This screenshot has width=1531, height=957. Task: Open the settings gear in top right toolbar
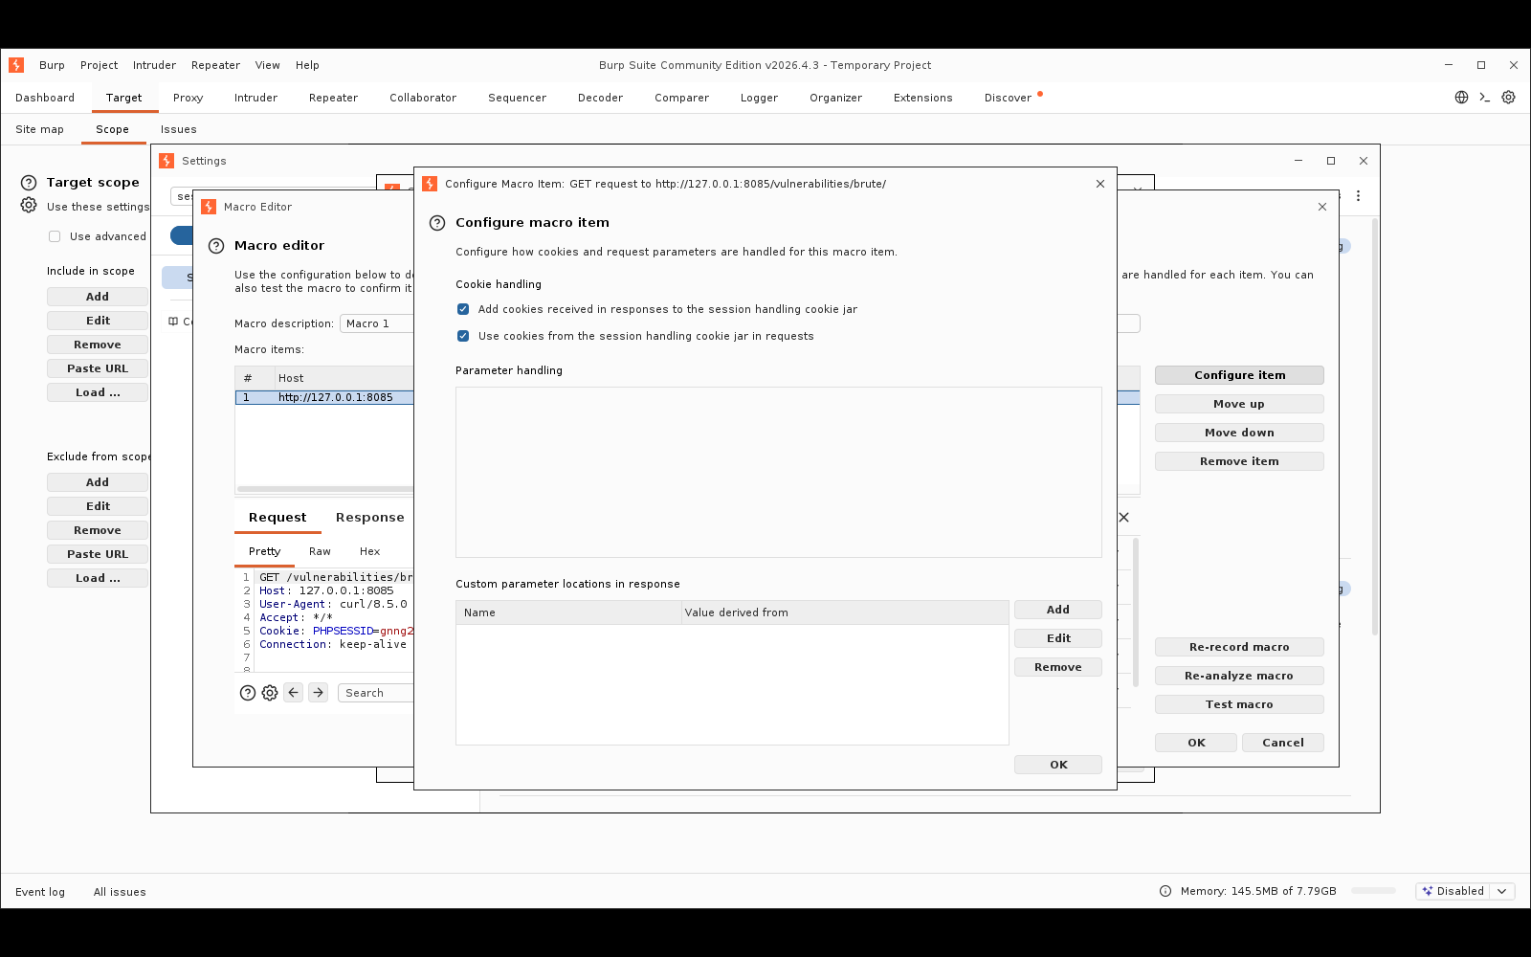click(1508, 98)
